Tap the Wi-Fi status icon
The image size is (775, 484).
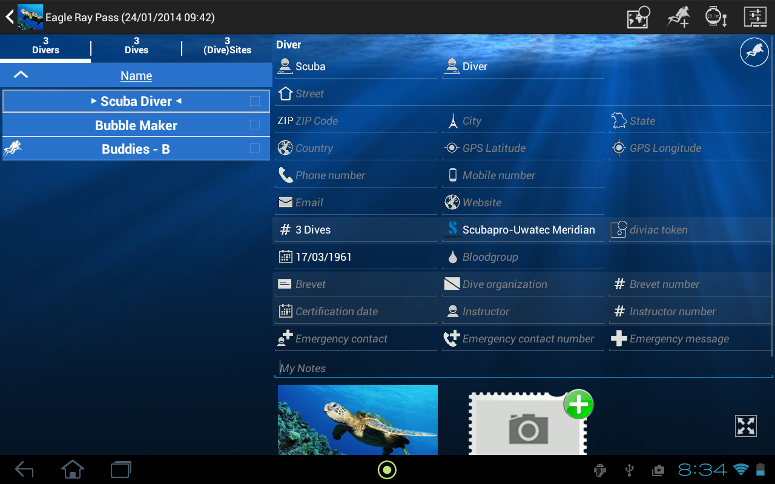[x=740, y=469]
